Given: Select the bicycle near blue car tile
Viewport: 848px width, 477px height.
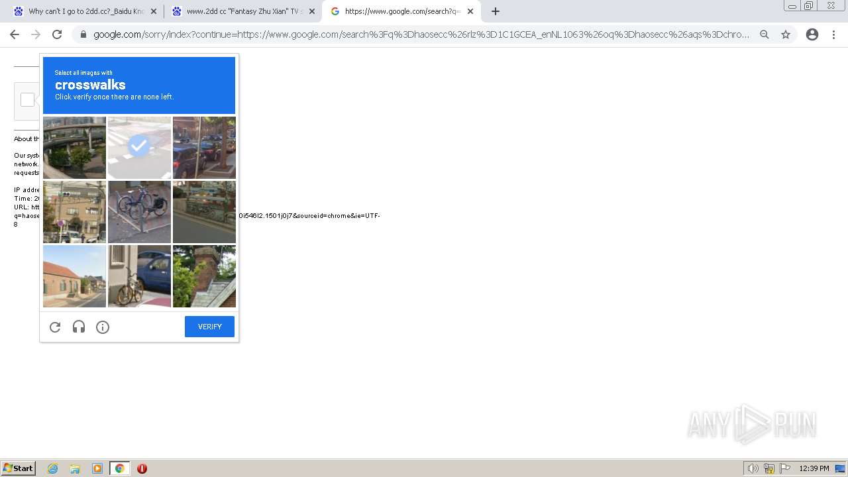Looking at the screenshot, I should click(x=139, y=276).
